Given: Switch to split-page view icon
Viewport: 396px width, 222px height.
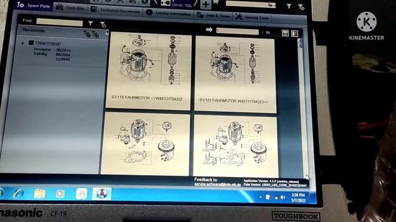Looking at the screenshot, I should tap(295, 33).
